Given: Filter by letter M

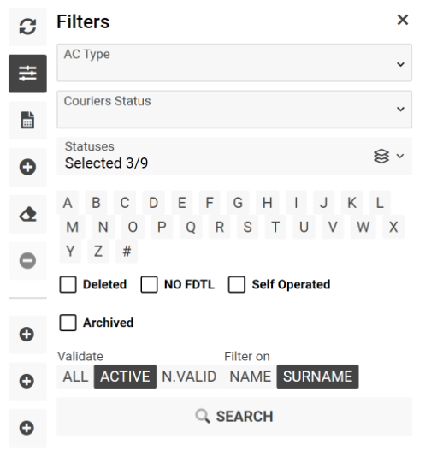Looking at the screenshot, I should click(72, 227).
